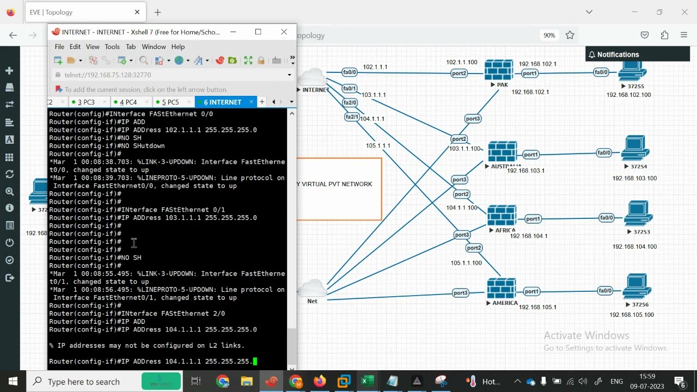
Task: Expand the Properties icon dropdown arrow
Action: tap(131, 60)
